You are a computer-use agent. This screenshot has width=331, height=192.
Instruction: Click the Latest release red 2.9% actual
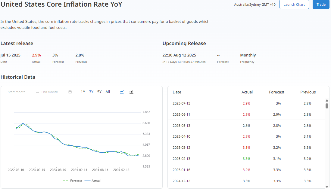(x=36, y=55)
